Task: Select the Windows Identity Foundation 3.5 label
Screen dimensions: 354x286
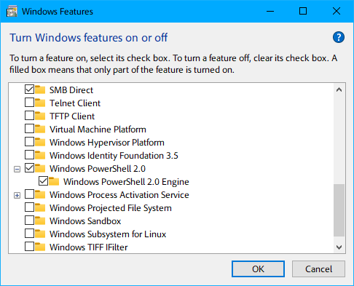Action: (114, 156)
